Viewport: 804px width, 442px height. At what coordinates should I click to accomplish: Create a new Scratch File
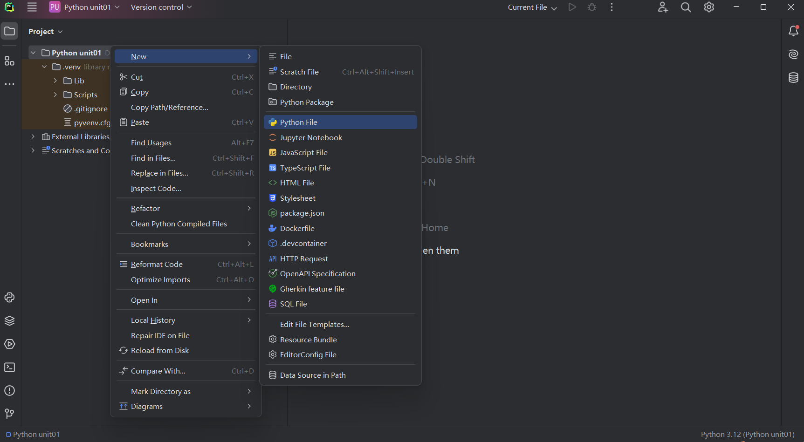click(340, 72)
